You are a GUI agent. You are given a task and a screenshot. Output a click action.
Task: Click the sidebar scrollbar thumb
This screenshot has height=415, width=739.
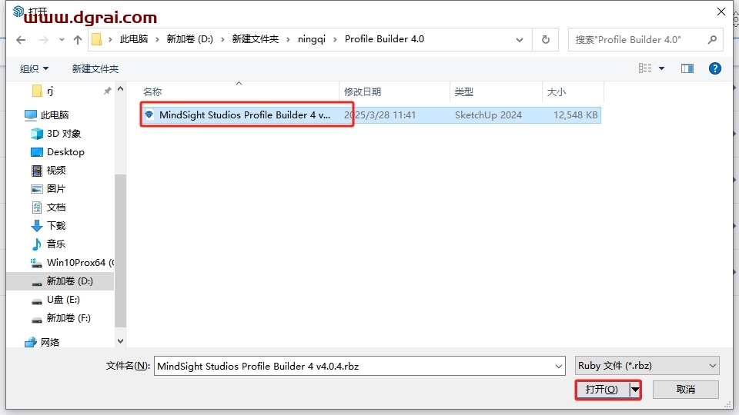coord(120,251)
